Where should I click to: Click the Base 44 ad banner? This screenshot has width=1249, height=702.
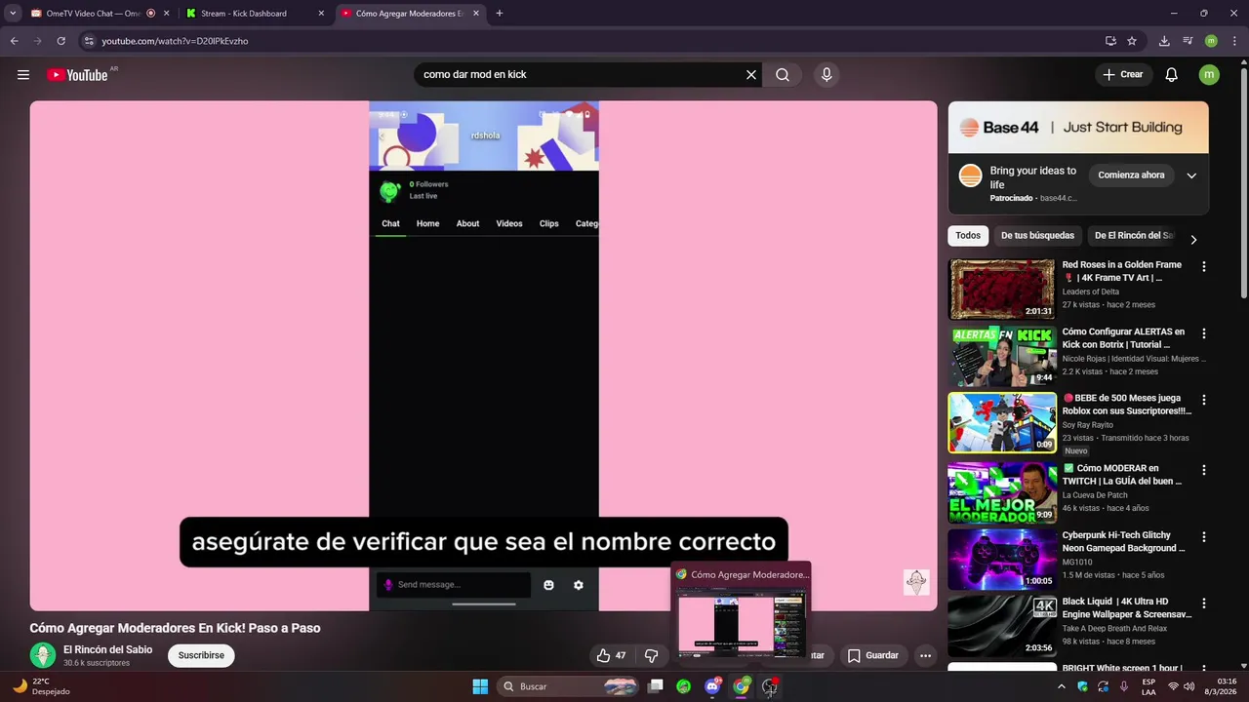tap(1078, 128)
